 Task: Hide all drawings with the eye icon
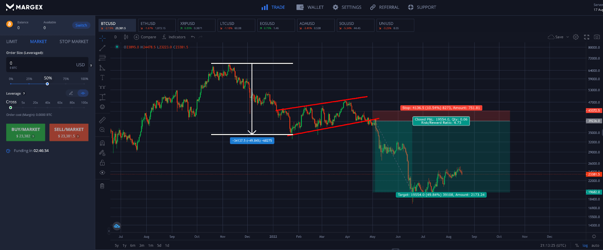(x=102, y=172)
